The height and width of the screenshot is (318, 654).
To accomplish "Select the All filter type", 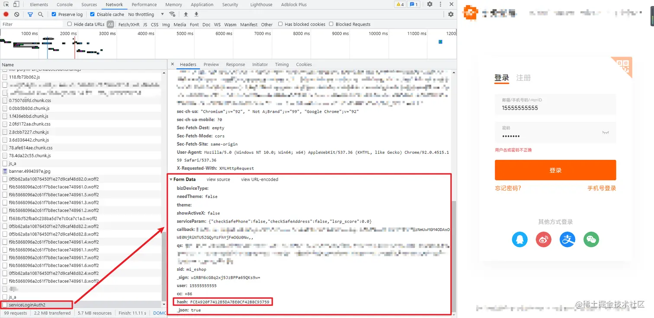I will (110, 25).
